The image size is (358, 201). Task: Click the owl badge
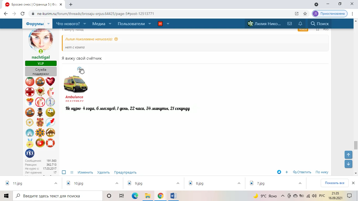[40, 112]
